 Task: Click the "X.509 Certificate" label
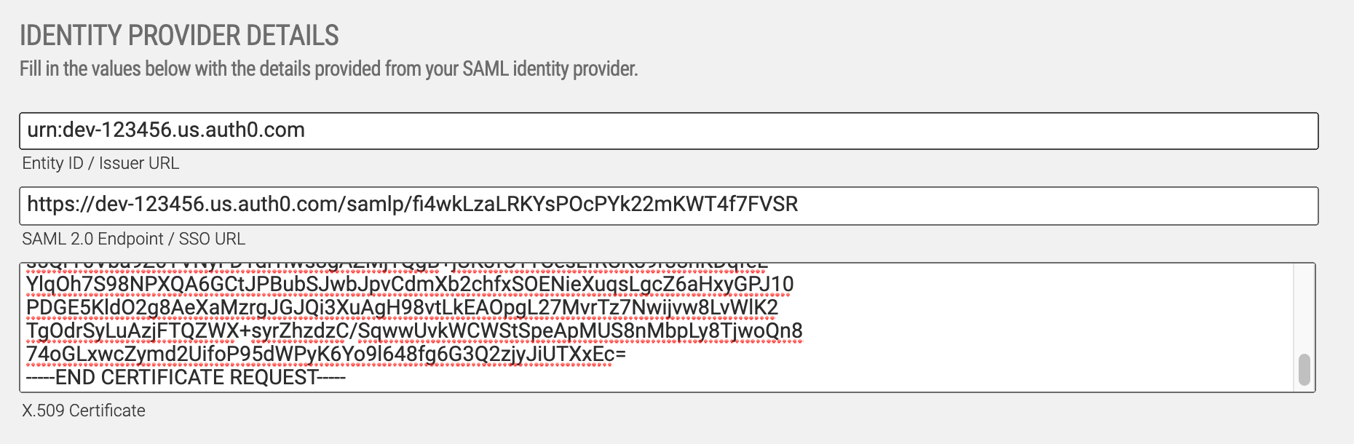(x=84, y=411)
